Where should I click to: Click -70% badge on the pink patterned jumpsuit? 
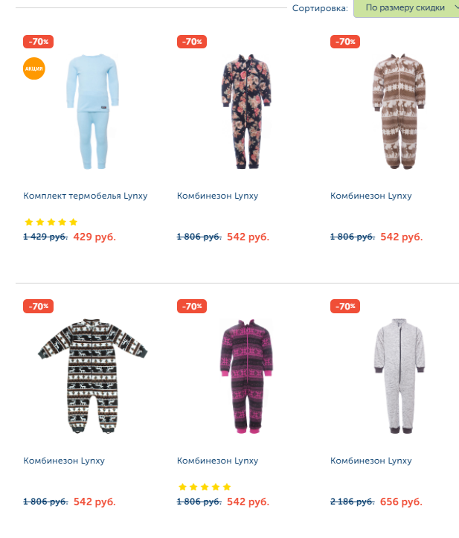(x=192, y=306)
